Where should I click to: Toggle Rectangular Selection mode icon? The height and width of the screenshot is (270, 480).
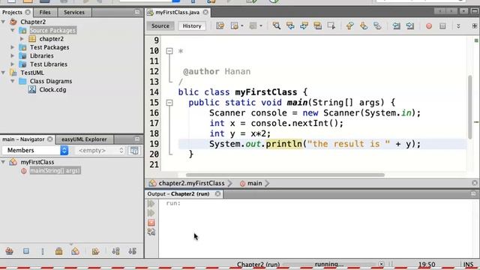point(331,25)
